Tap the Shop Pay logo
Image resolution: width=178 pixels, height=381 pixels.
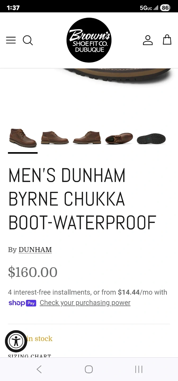click(x=22, y=303)
